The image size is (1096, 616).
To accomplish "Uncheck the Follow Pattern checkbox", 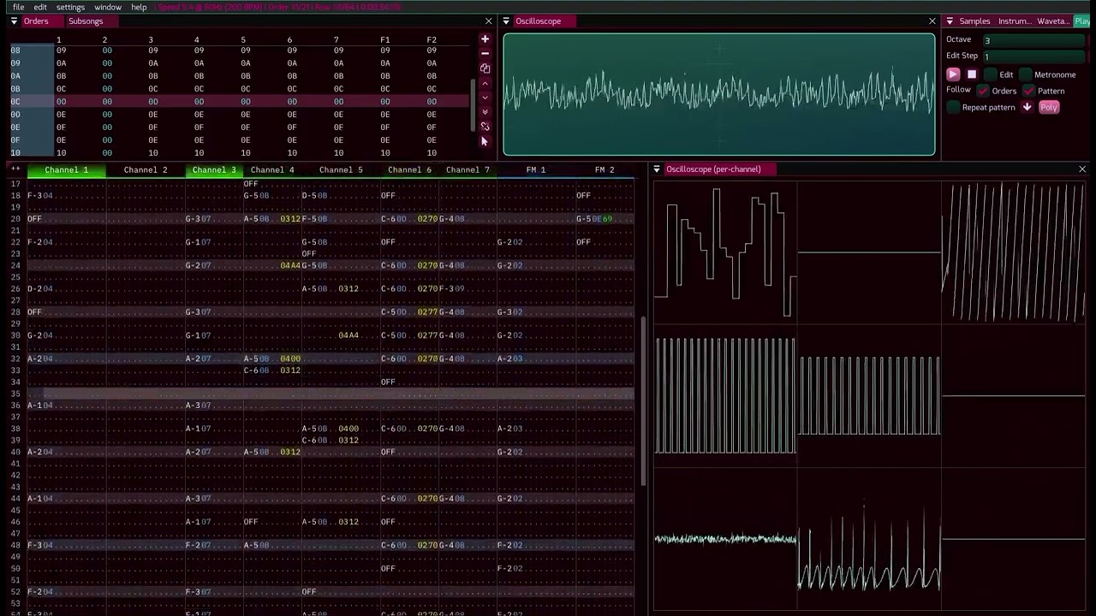I will pyautogui.click(x=1029, y=91).
